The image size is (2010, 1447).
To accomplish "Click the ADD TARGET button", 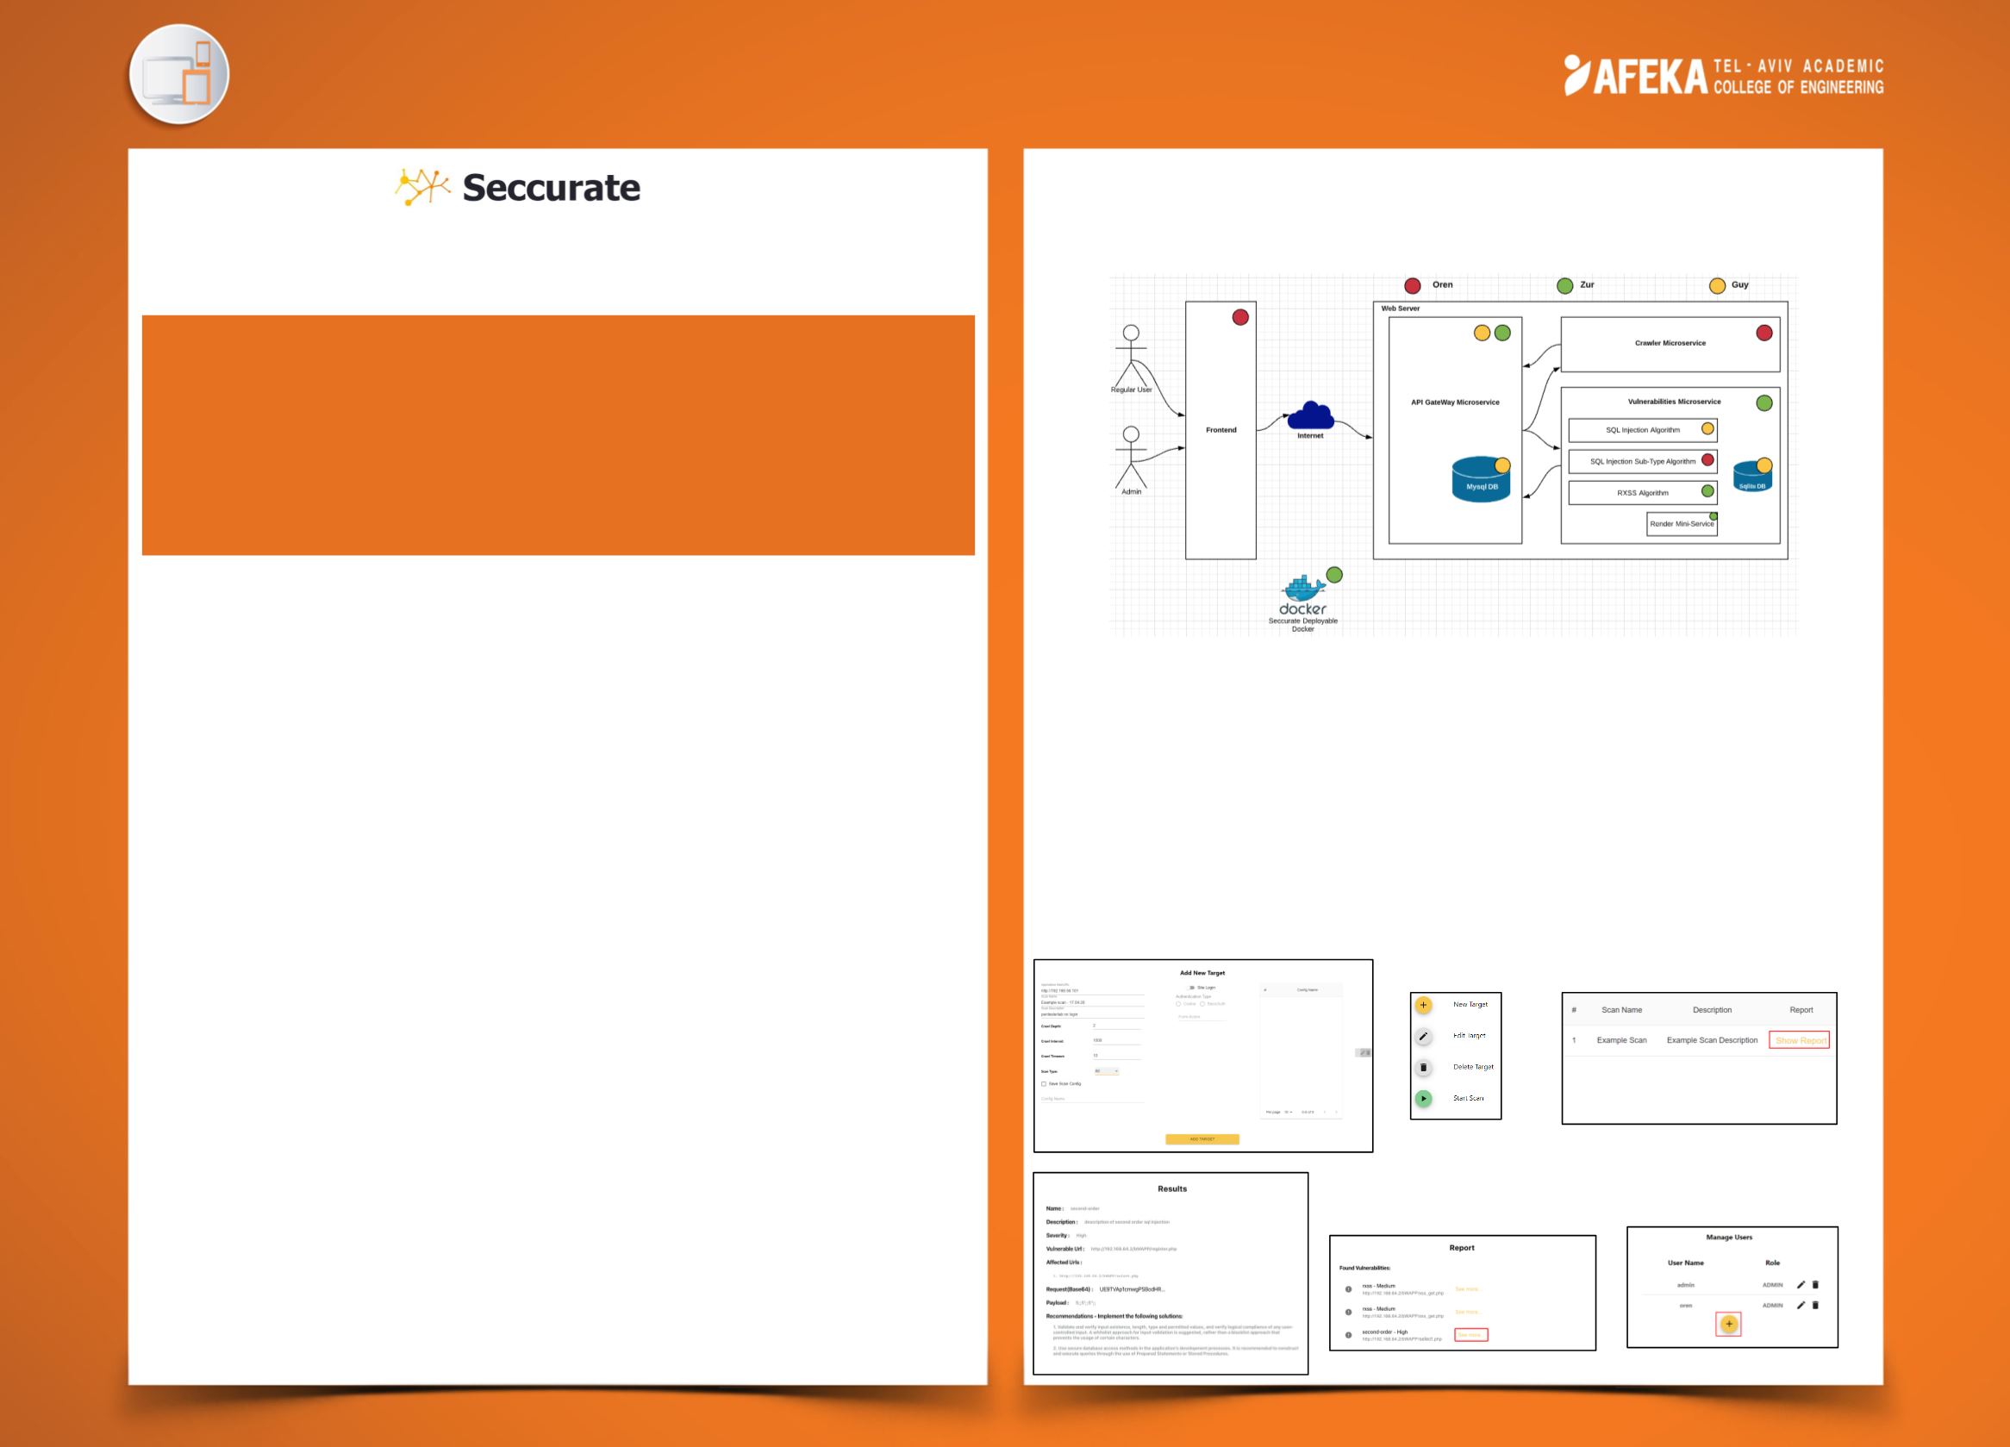I will click(x=1202, y=1139).
